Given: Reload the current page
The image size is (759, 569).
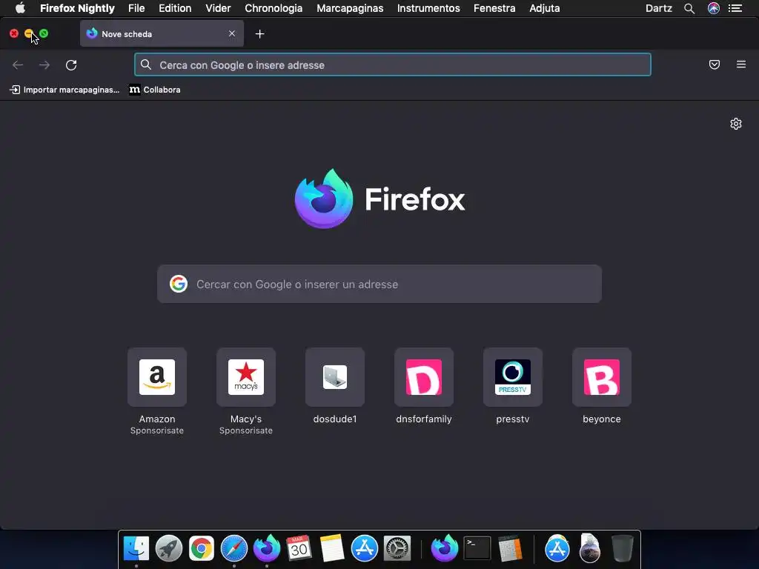Looking at the screenshot, I should click(x=71, y=65).
